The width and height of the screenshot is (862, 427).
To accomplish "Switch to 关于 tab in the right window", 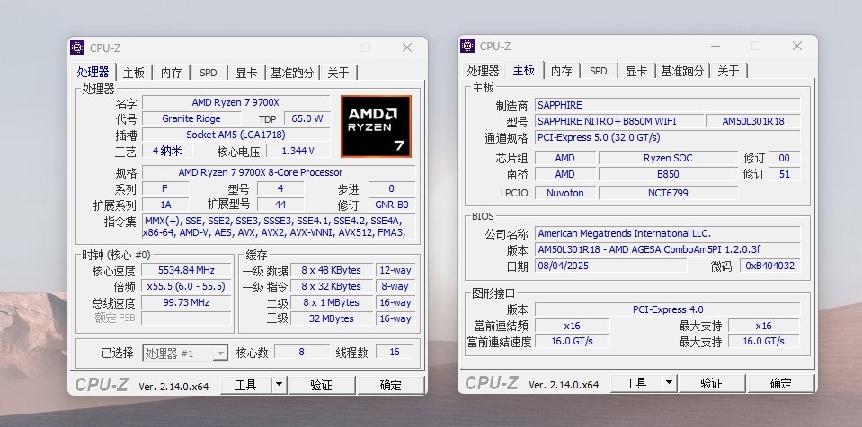I will 728,71.
